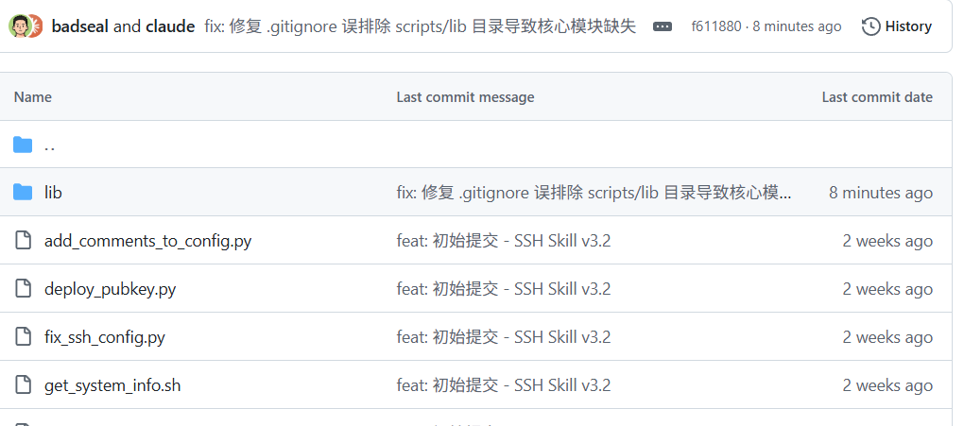964x426 pixels.
Task: Click file icon beside add_comments_to_config.py
Action: pyautogui.click(x=23, y=240)
